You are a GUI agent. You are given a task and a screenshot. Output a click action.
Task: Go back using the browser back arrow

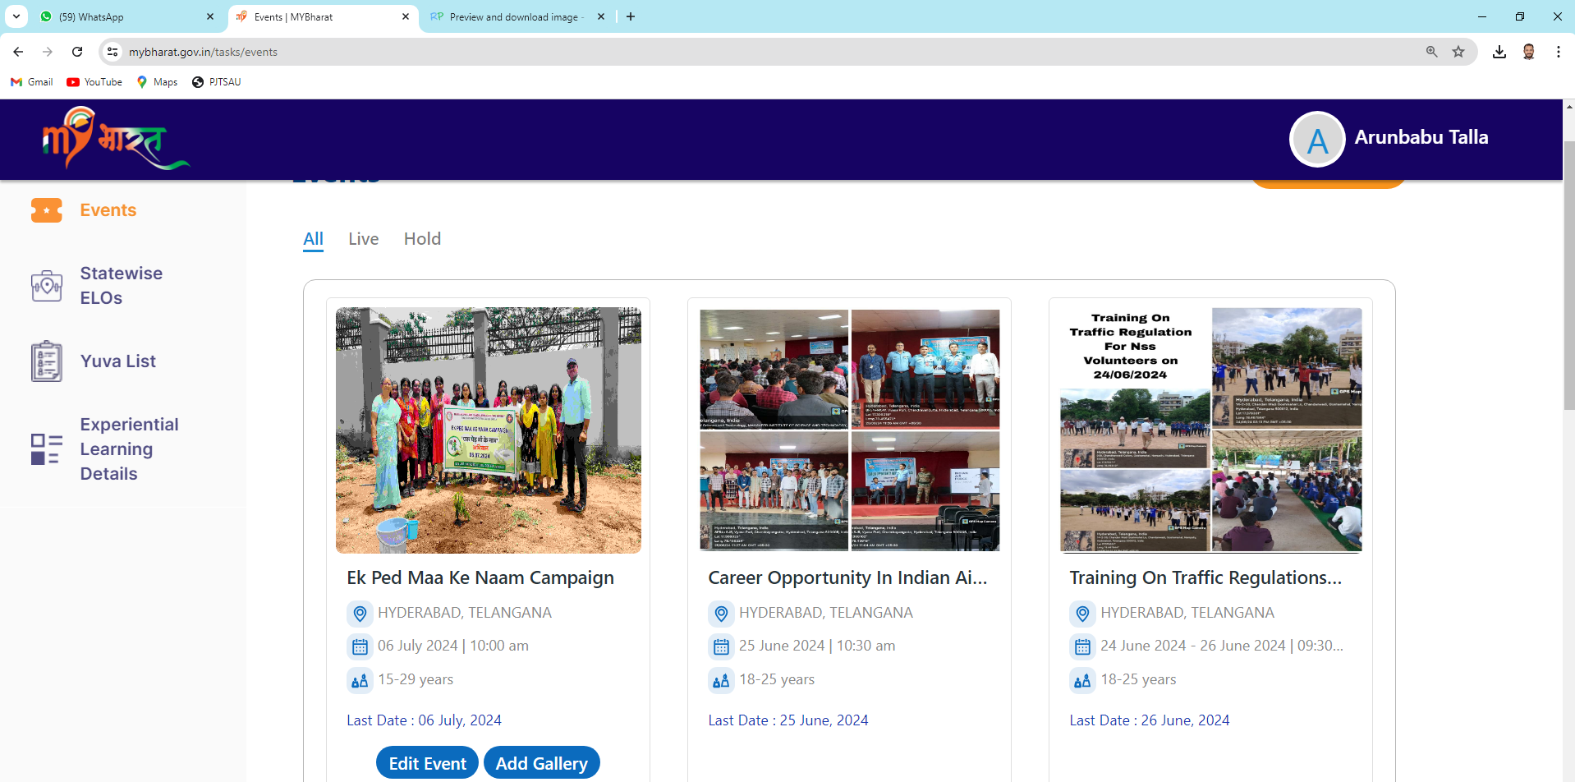tap(18, 52)
